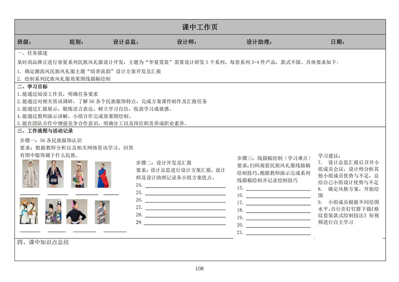399x282 pixels.
Task: Click task item 2 绘制系列民族风礼服效果图线描稿绘制
Action: click(x=64, y=79)
